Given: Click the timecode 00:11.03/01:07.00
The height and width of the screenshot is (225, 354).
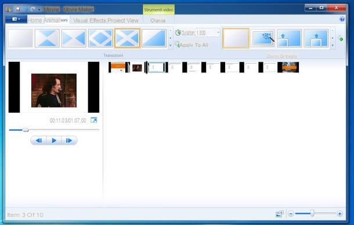Looking at the screenshot, I should pyautogui.click(x=68, y=121).
